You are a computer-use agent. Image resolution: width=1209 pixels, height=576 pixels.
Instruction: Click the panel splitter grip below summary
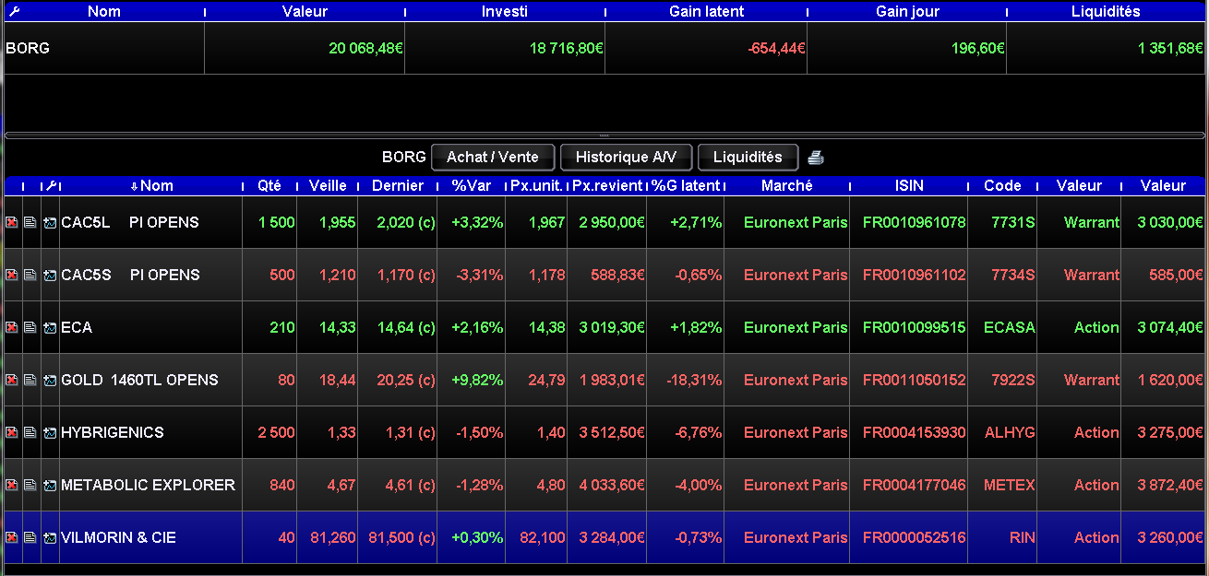click(x=604, y=135)
